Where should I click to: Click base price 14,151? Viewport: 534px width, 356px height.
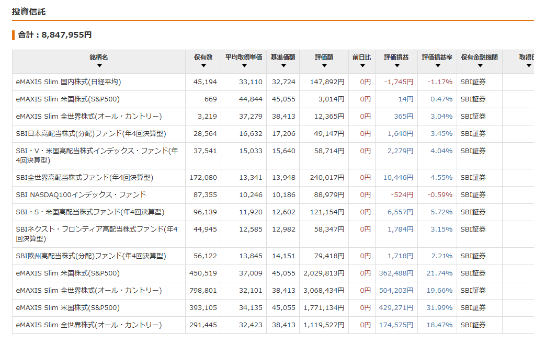(283, 256)
